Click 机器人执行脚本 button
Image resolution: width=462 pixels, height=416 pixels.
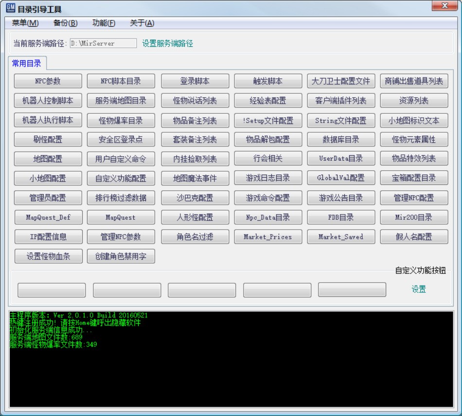coord(48,120)
